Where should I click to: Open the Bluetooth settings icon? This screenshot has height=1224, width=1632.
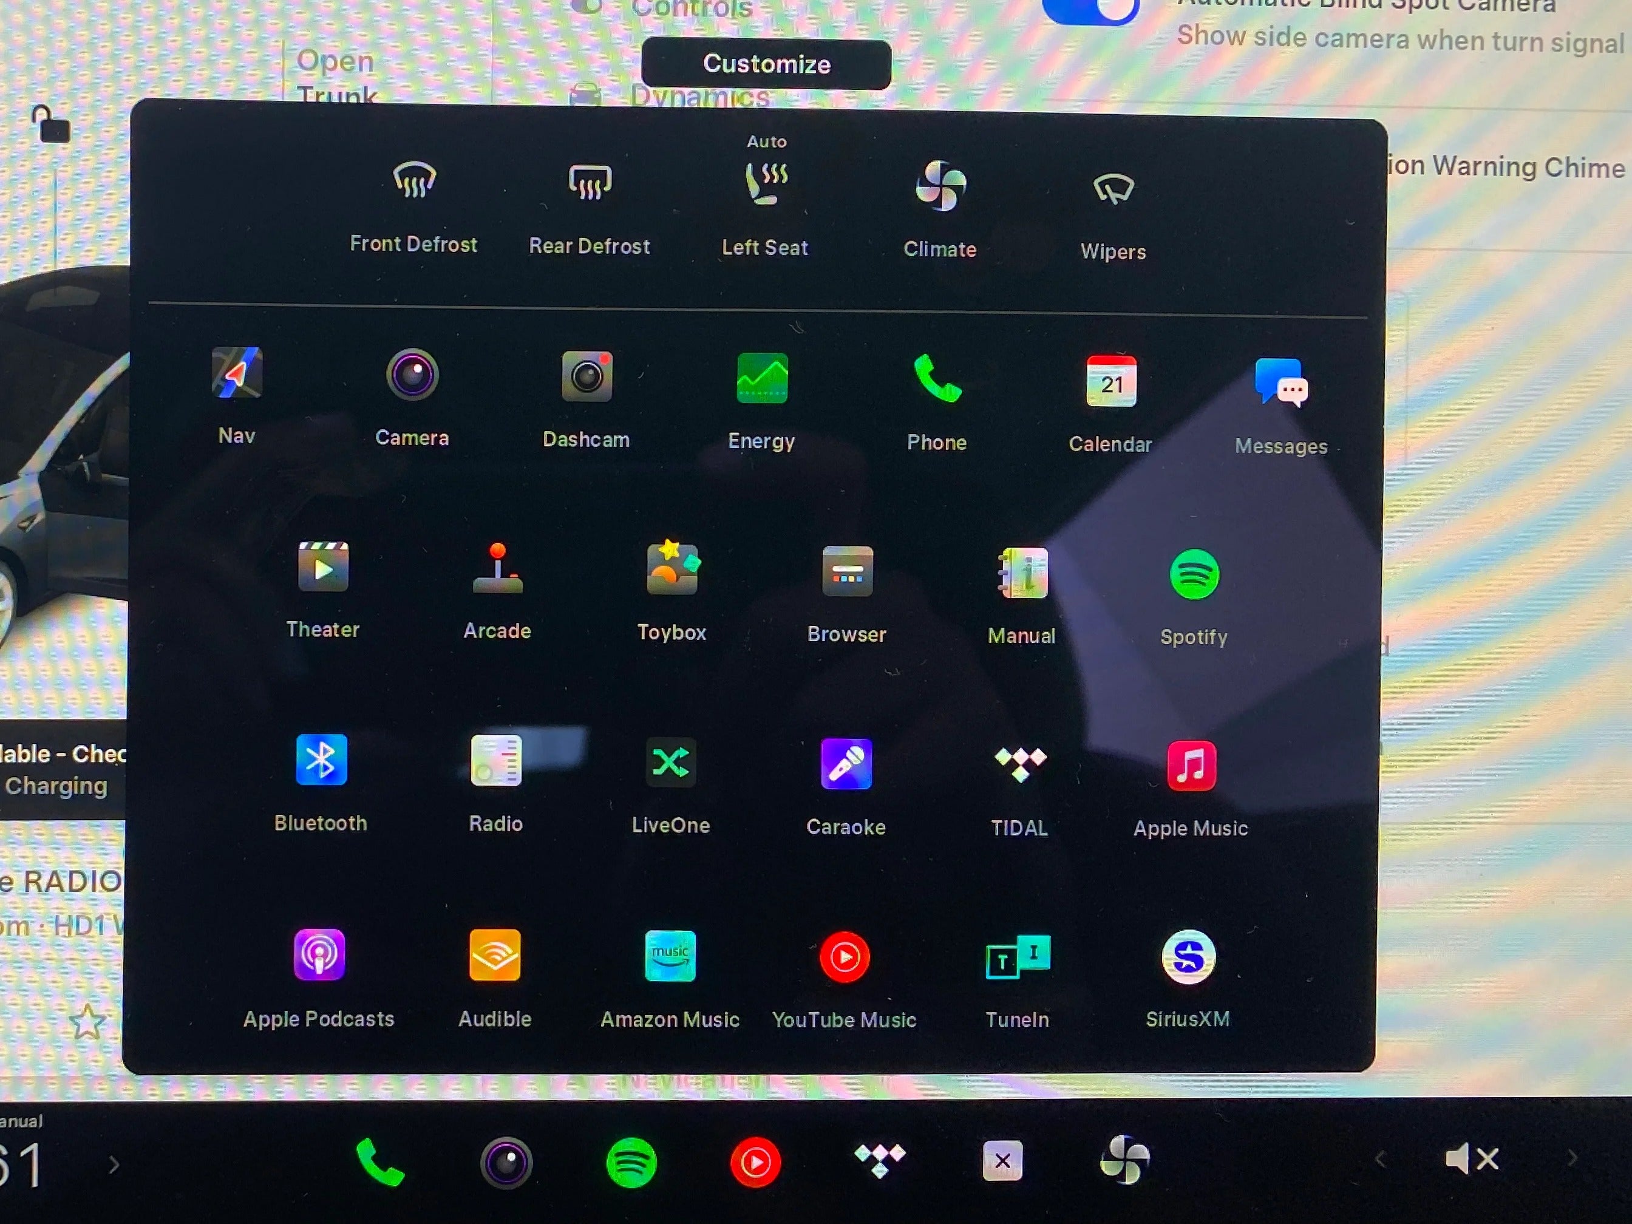point(321,761)
